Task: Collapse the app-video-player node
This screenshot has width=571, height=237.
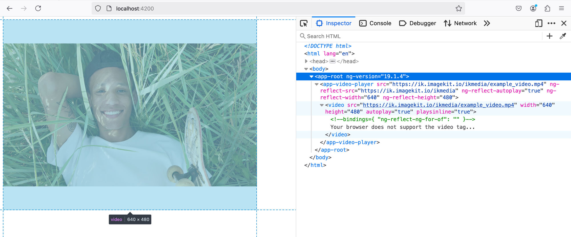Action: tap(316, 84)
